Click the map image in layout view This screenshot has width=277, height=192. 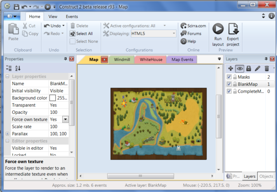158,124
